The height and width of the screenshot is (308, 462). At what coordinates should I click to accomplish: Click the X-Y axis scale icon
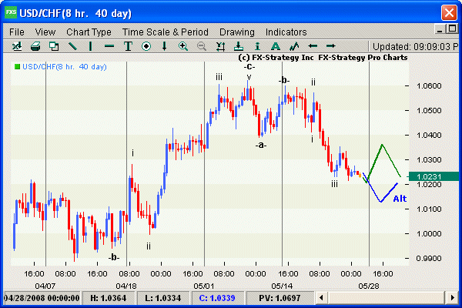pyautogui.click(x=220, y=46)
